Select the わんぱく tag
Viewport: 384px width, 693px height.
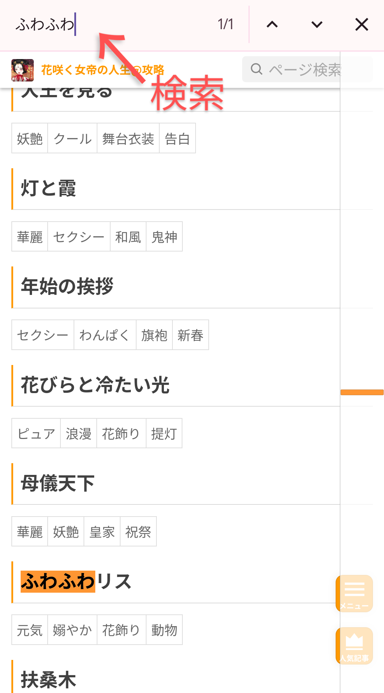point(105,335)
